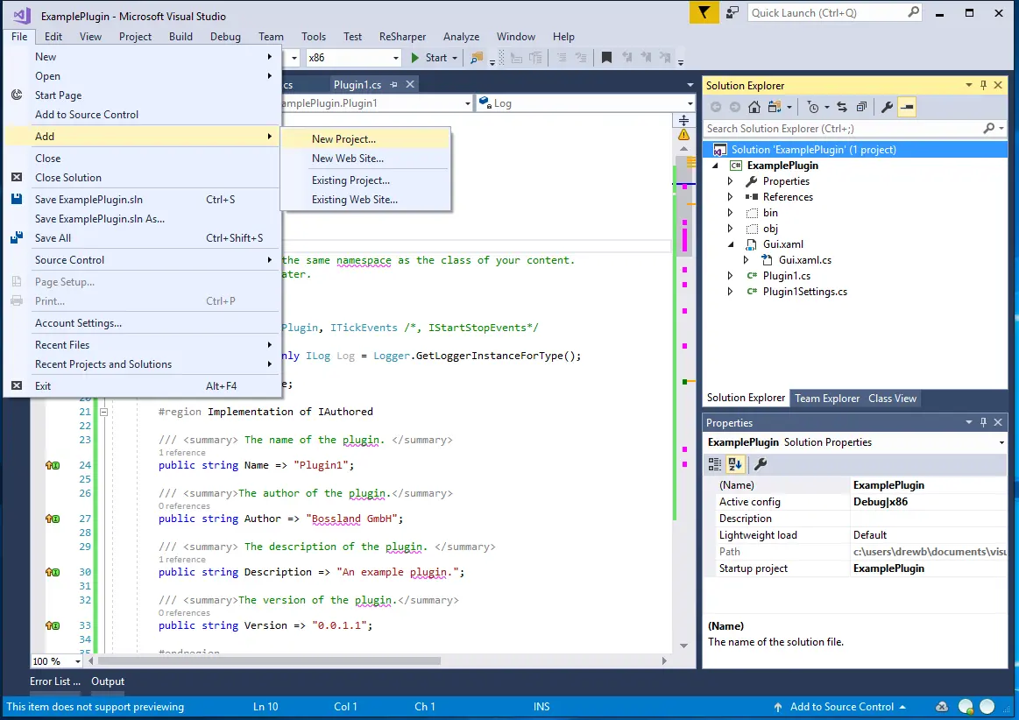This screenshot has width=1019, height=720.
Task: Click Account Settings... in File menu
Action: coord(142,323)
